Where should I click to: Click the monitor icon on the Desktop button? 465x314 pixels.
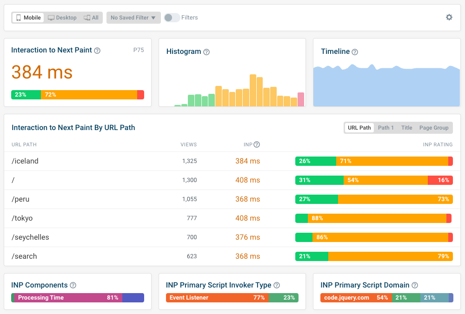click(x=50, y=17)
